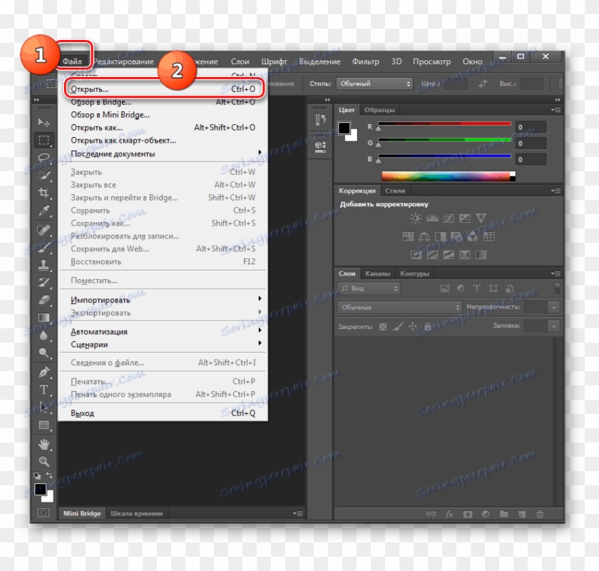The width and height of the screenshot is (599, 571).
Task: Select the Pen tool
Action: point(44,372)
